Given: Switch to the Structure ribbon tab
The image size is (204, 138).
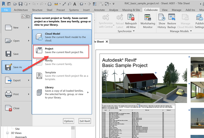Looking at the screenshot, I should click(x=37, y=10).
